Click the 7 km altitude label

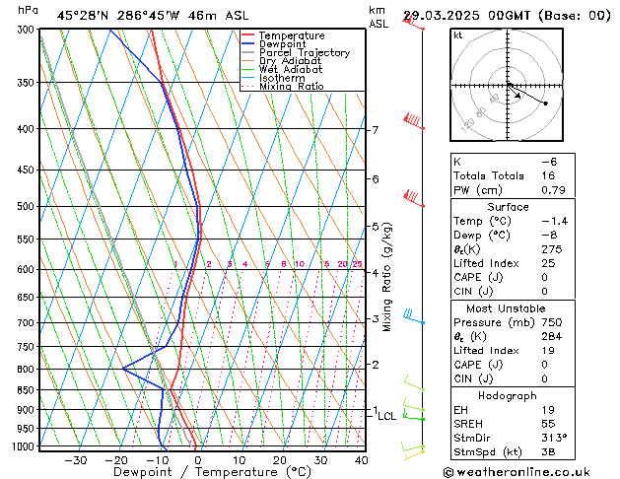click(x=375, y=130)
